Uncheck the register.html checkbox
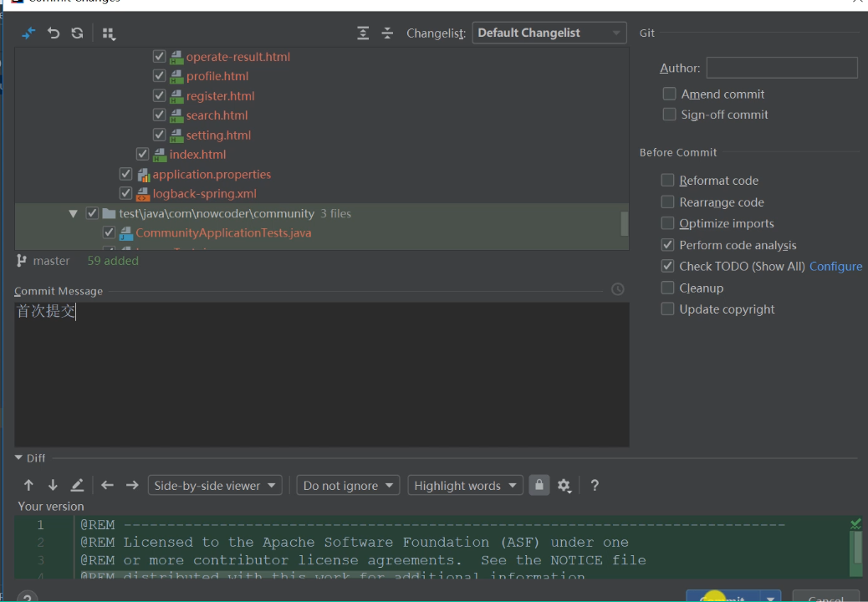Screen dimensions: 868x602 159,95
